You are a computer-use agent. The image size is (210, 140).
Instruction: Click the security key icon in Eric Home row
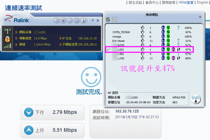click(178, 41)
